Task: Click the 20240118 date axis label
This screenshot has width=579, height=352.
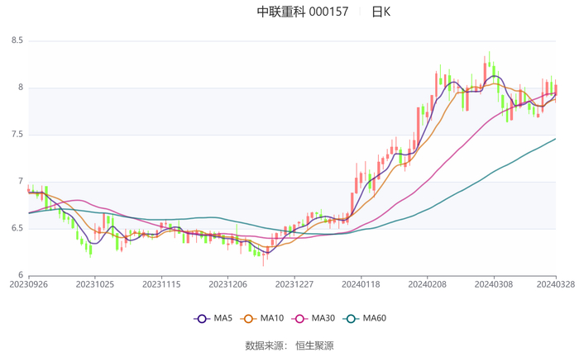Action: 361,284
